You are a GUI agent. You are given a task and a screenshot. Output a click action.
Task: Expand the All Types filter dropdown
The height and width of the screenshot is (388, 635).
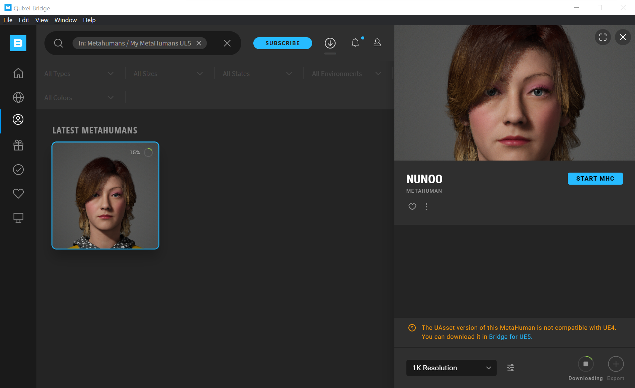pyautogui.click(x=79, y=74)
